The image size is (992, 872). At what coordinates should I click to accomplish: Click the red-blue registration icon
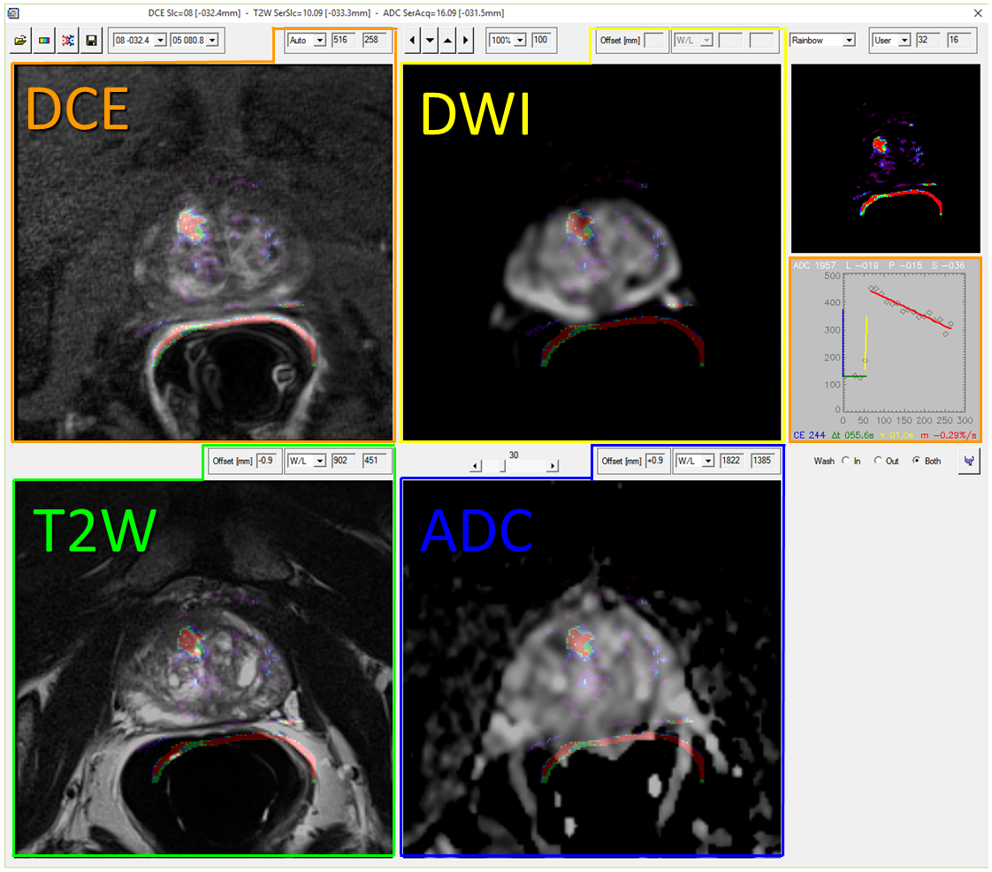tap(67, 41)
